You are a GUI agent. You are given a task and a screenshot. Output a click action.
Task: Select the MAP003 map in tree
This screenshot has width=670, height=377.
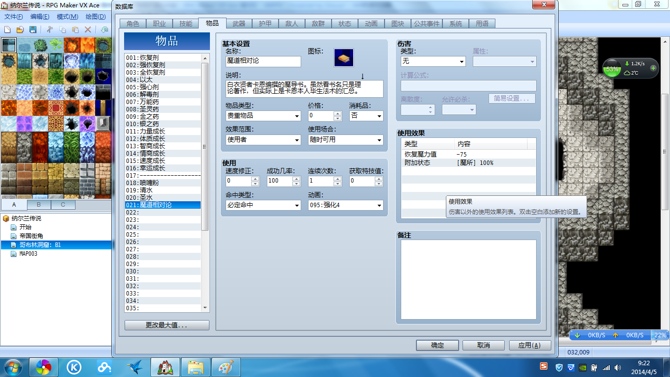point(28,254)
